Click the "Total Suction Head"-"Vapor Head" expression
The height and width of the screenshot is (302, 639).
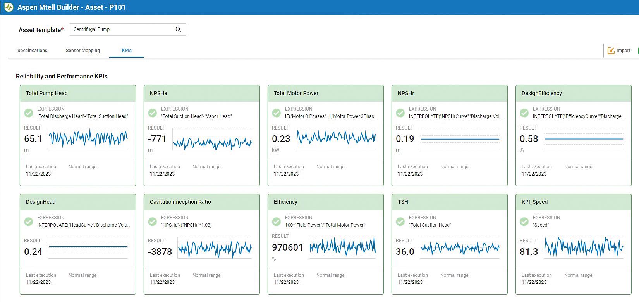196,116
